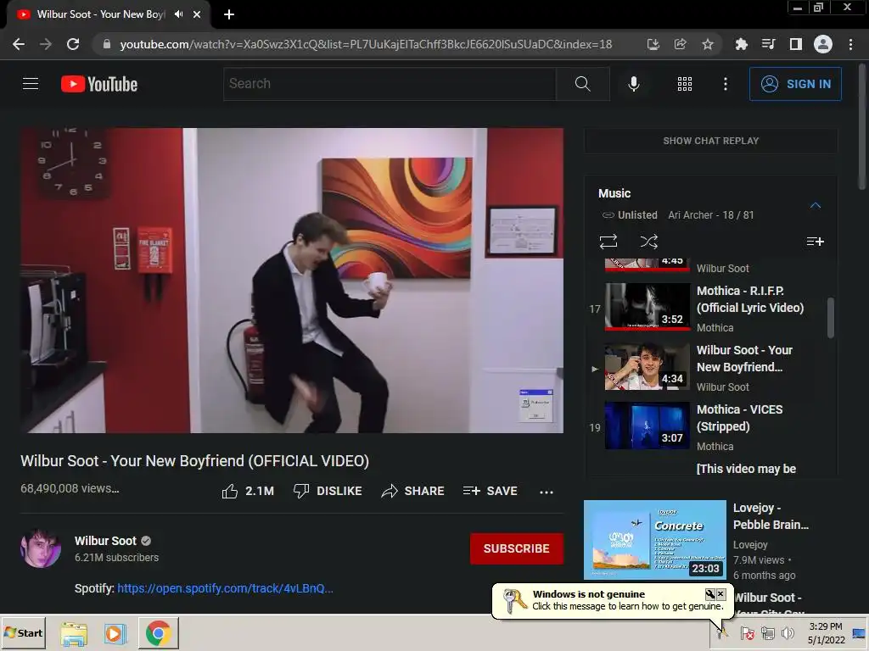The height and width of the screenshot is (651, 869).
Task: Open Chrome extensions puzzle icon
Action: point(741,44)
